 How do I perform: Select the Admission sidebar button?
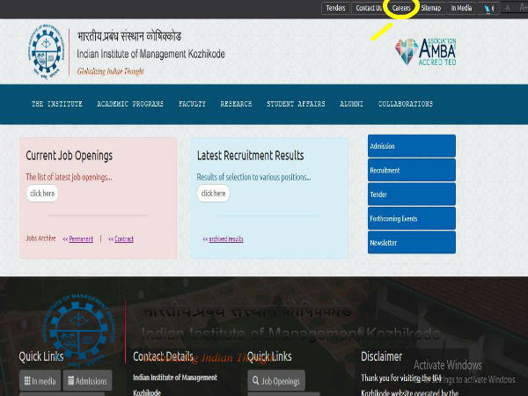pyautogui.click(x=412, y=146)
